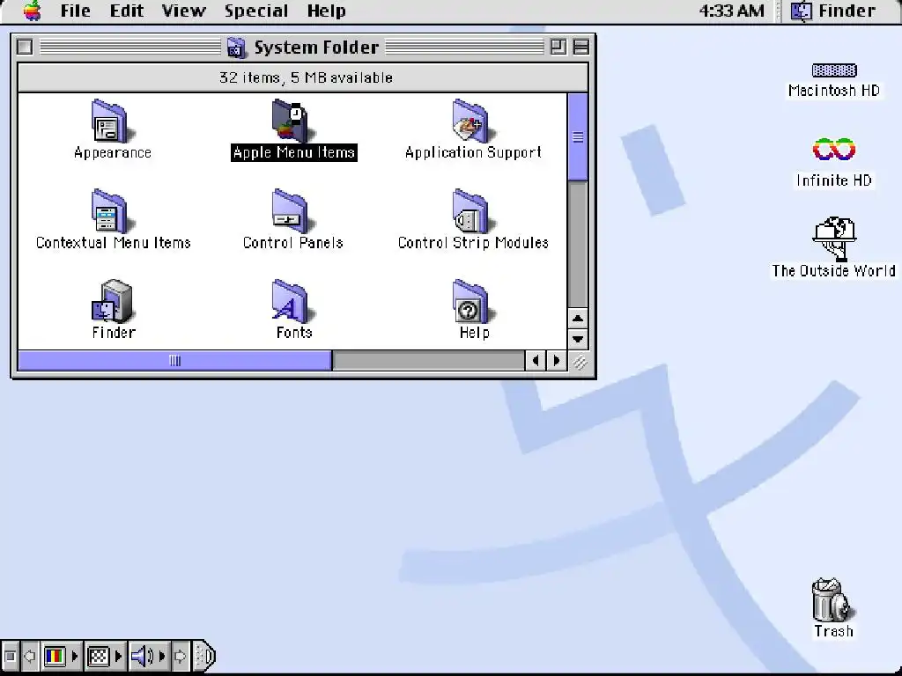Click the vertical scrollbar thumb
Image resolution: width=902 pixels, height=676 pixels.
(x=578, y=136)
